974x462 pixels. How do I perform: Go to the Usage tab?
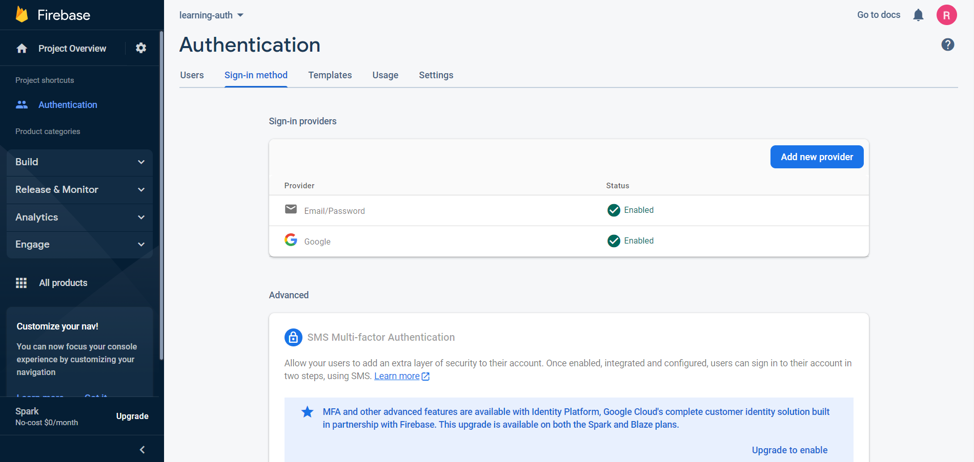[x=385, y=75]
